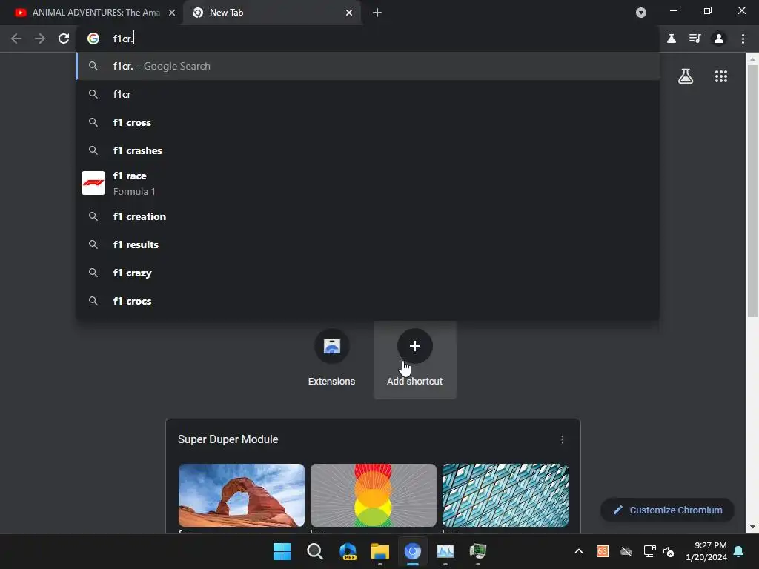Click the Add shortcut button
The height and width of the screenshot is (569, 759).
pos(415,359)
